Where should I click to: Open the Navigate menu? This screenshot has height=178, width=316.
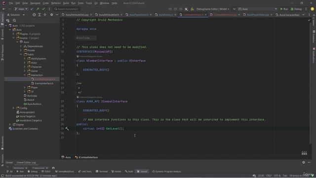pyautogui.click(x=35, y=3)
